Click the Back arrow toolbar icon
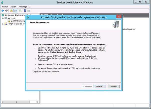The height and width of the screenshot is (109, 151). pos(3,11)
